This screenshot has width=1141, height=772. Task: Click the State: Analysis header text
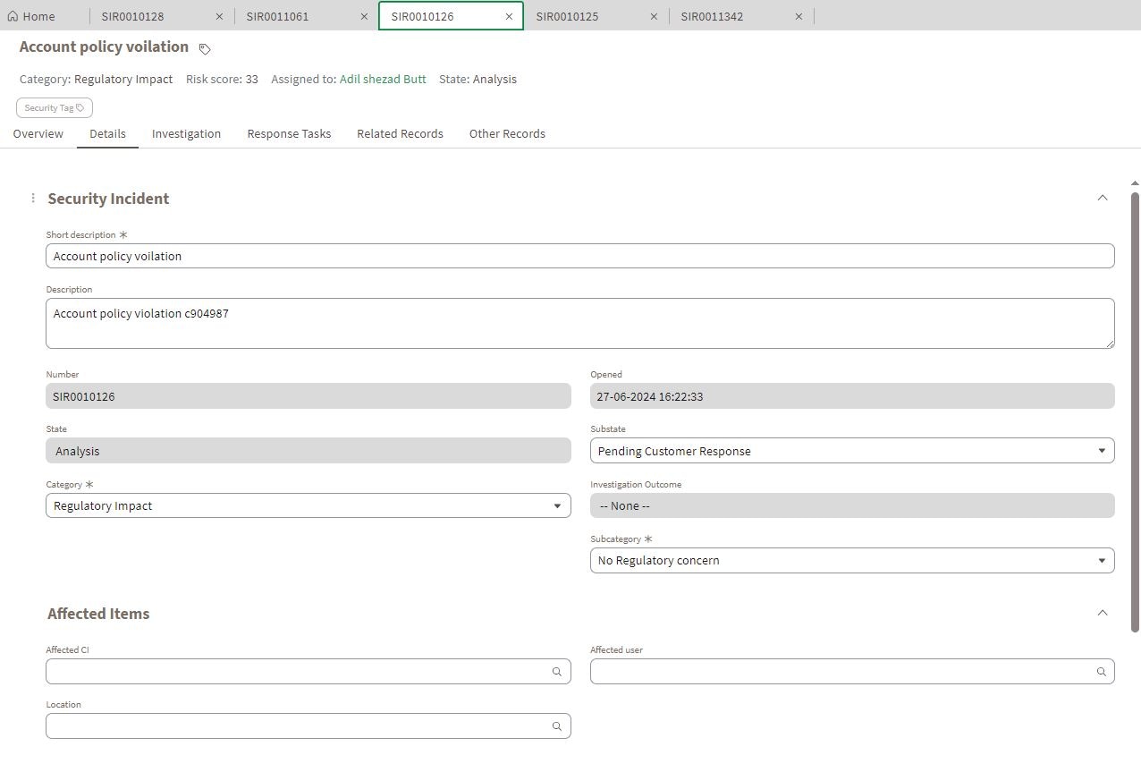coord(478,79)
